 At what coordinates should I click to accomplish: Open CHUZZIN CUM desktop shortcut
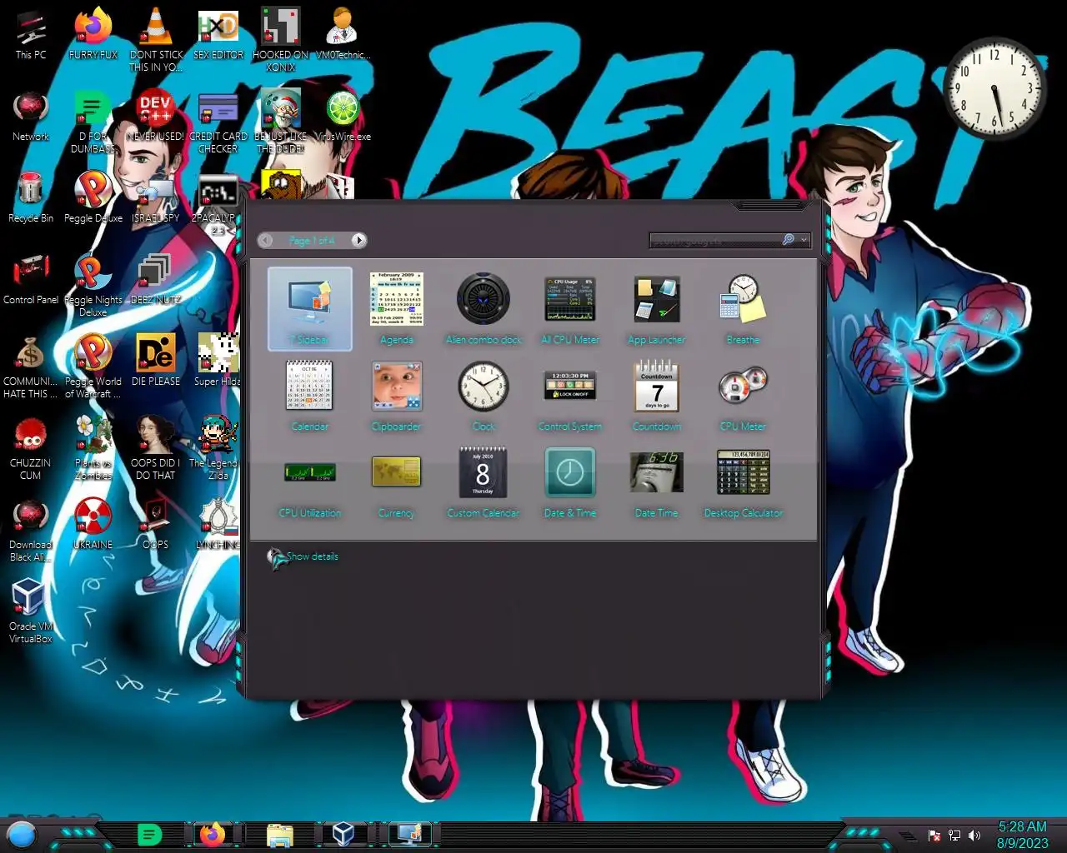pos(31,448)
